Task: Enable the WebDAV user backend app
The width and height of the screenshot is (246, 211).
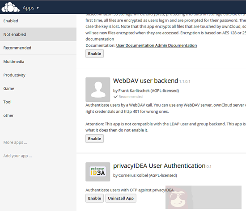Action: pos(95,139)
